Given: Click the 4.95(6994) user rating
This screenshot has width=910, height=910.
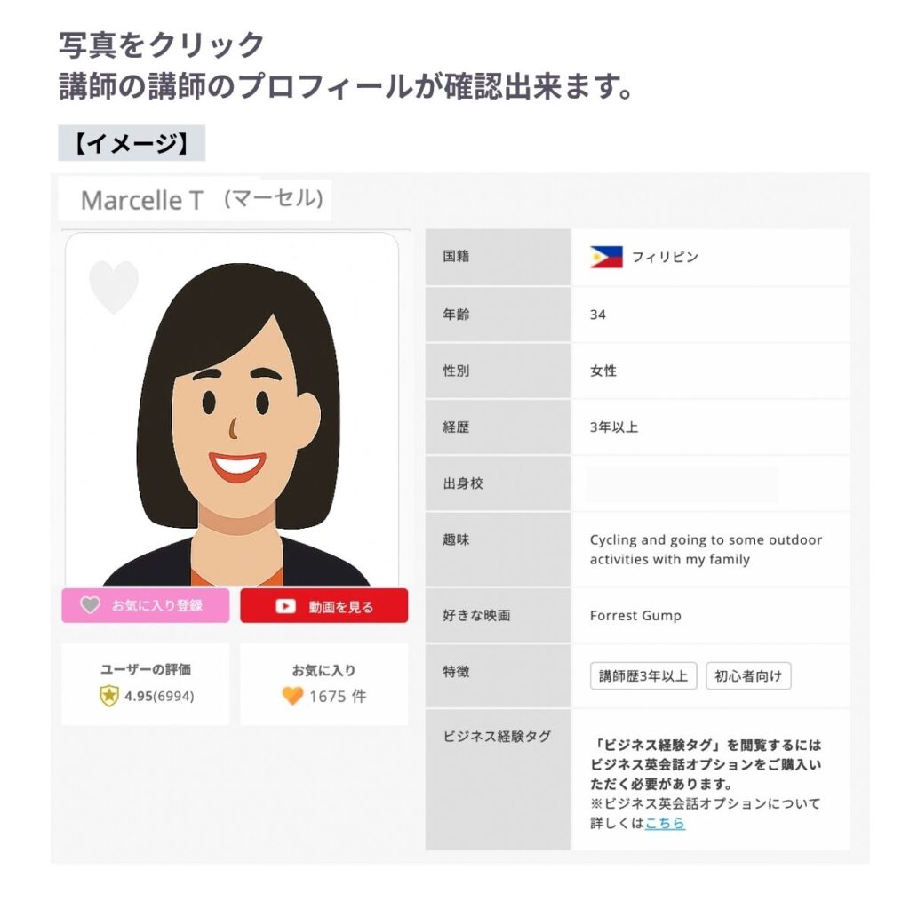Looking at the screenshot, I should (160, 696).
